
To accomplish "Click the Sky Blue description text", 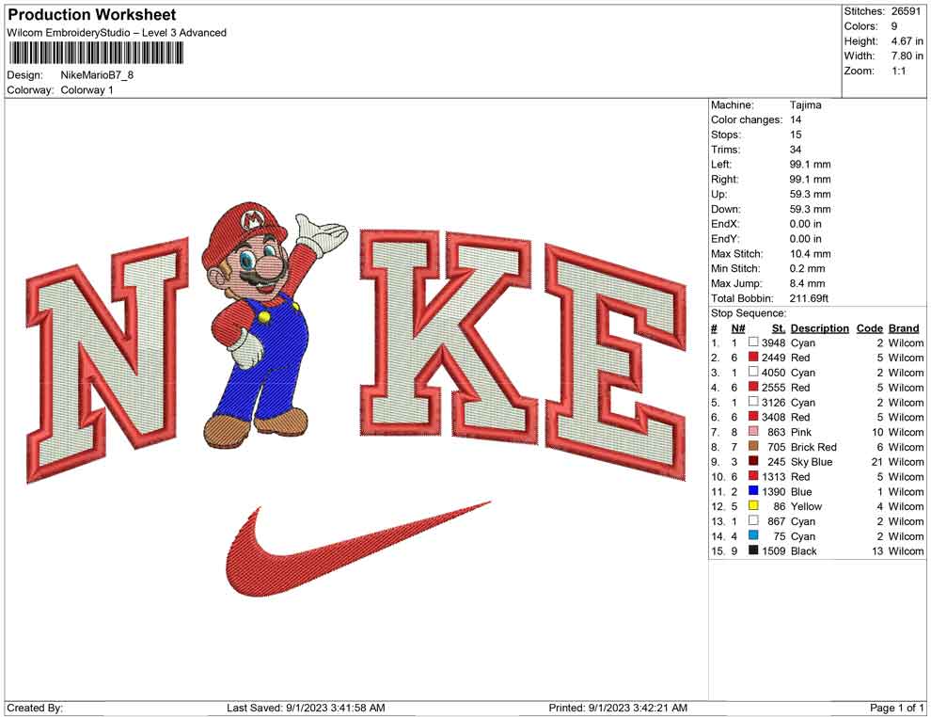I will click(811, 462).
